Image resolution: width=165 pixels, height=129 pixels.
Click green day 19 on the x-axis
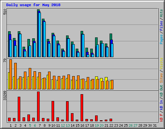click(x=97, y=125)
